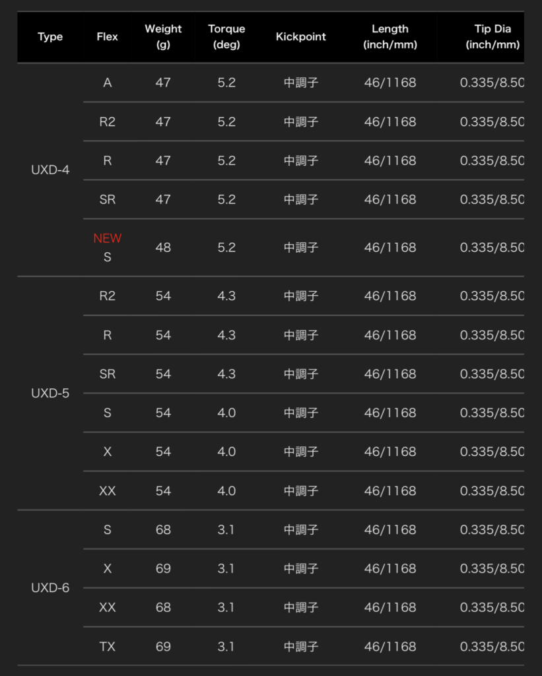This screenshot has width=542, height=676.
Task: Click the Tip Dia column header
Action: pyautogui.click(x=492, y=37)
